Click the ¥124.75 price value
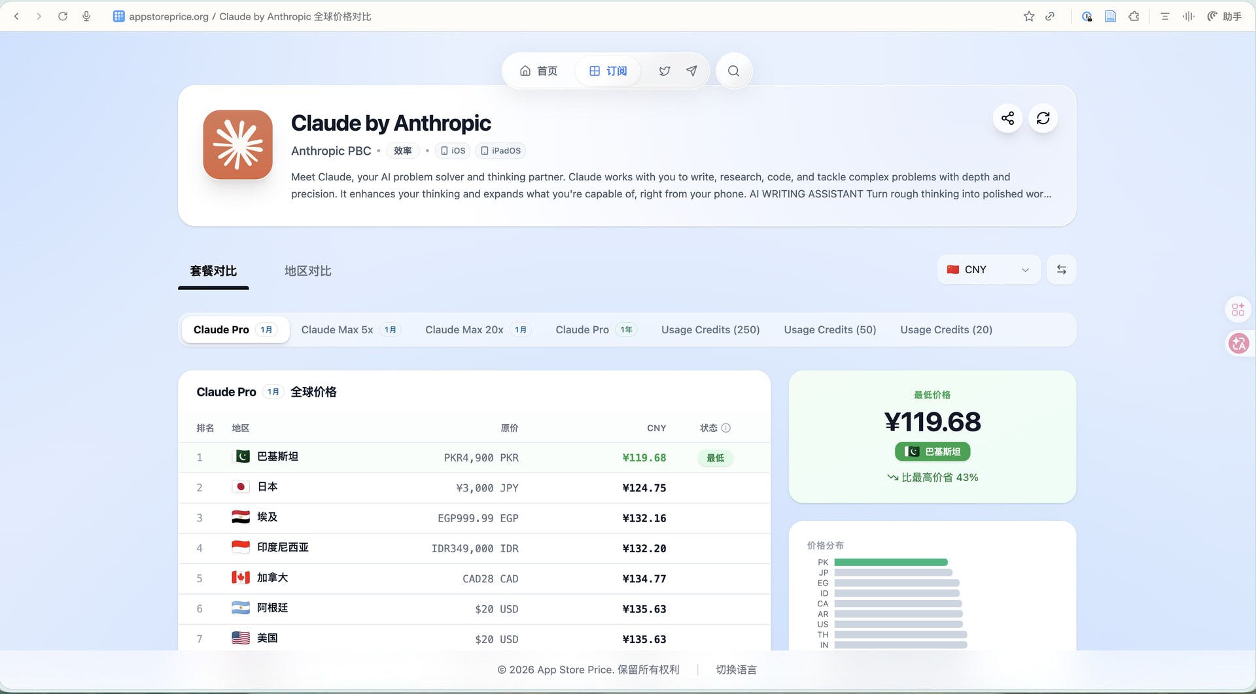The height and width of the screenshot is (694, 1256). point(644,488)
